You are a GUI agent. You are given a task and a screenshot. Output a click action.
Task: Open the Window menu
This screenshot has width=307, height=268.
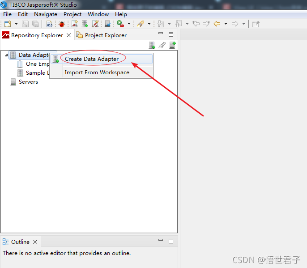[98, 14]
